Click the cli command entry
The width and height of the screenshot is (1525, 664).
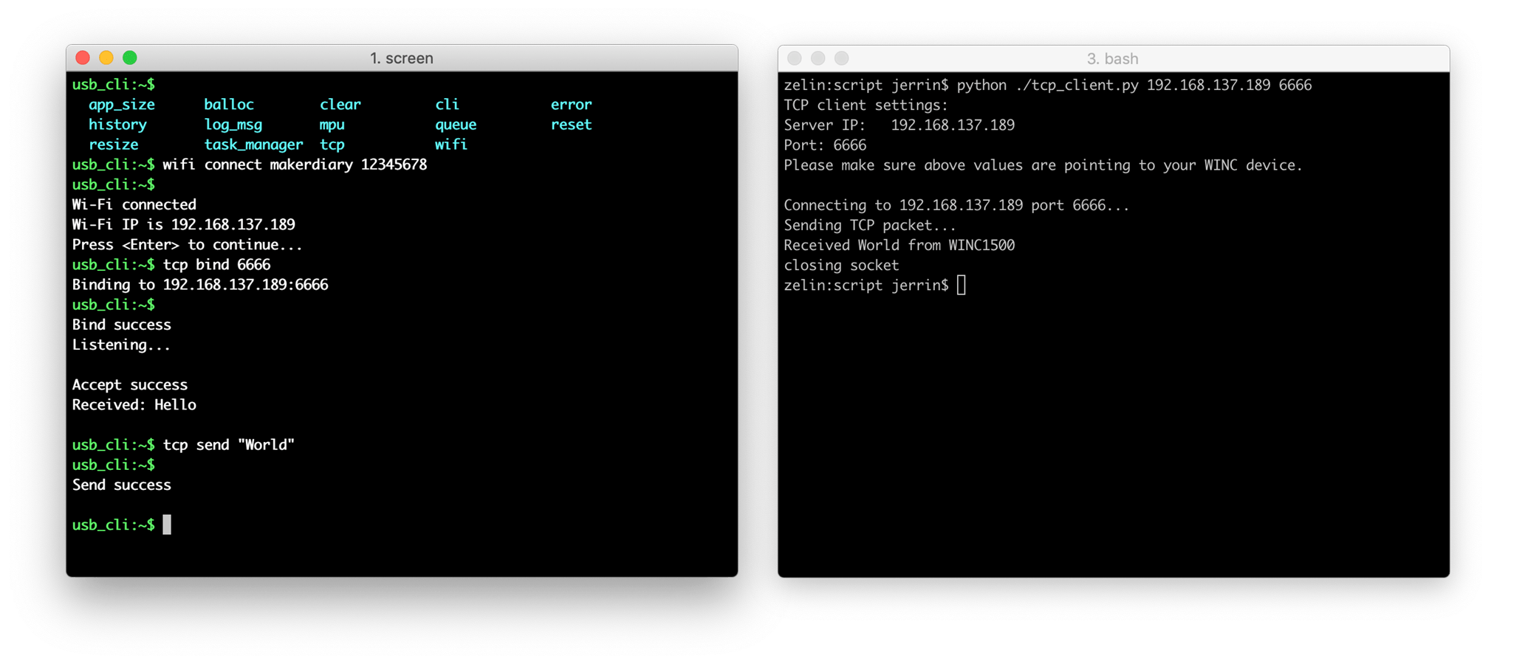447,104
